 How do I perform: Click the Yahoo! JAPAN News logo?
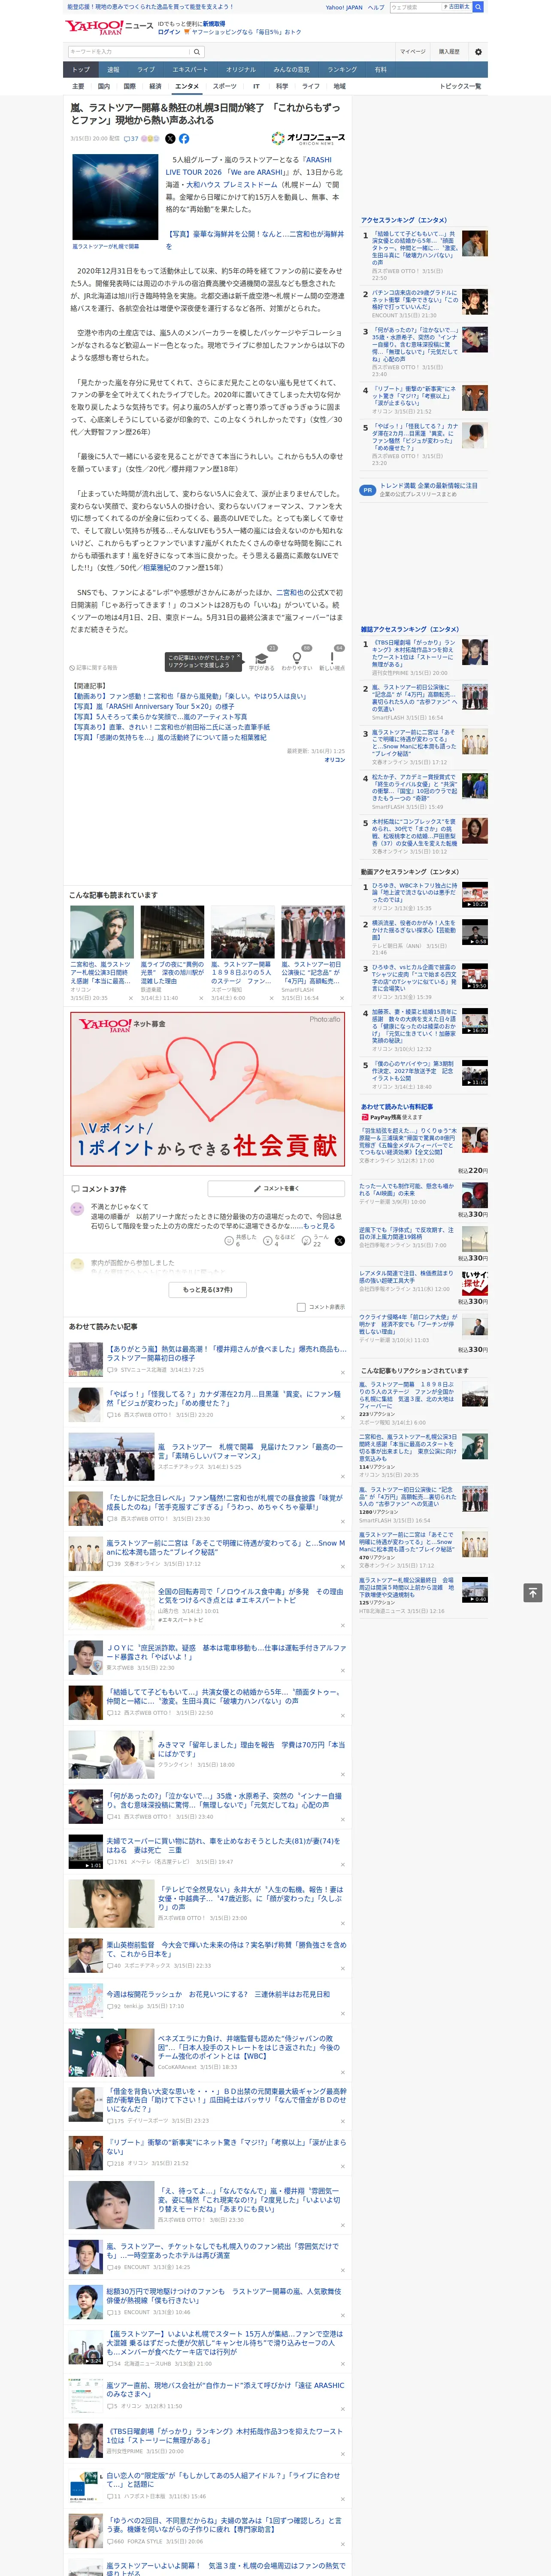[109, 27]
